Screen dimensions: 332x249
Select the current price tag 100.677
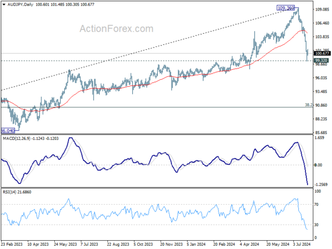click(x=322, y=54)
